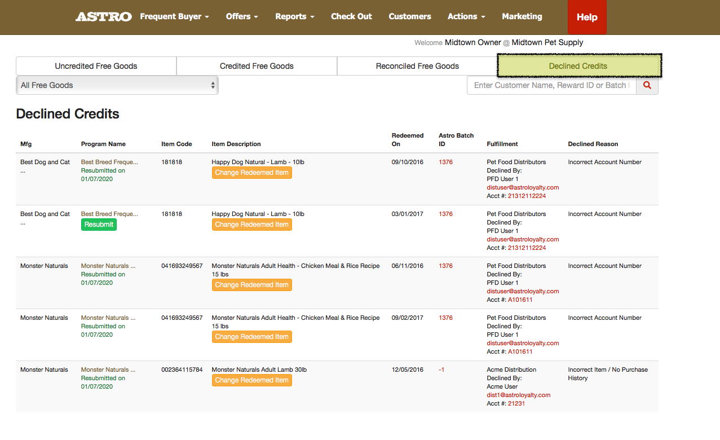The image size is (720, 440).
Task: Click the red search magnifier button
Action: tap(647, 85)
